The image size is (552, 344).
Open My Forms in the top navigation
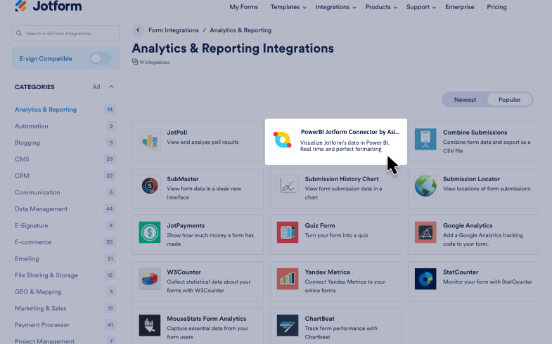point(243,7)
